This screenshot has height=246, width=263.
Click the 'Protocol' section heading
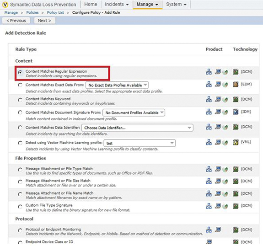[24, 219]
